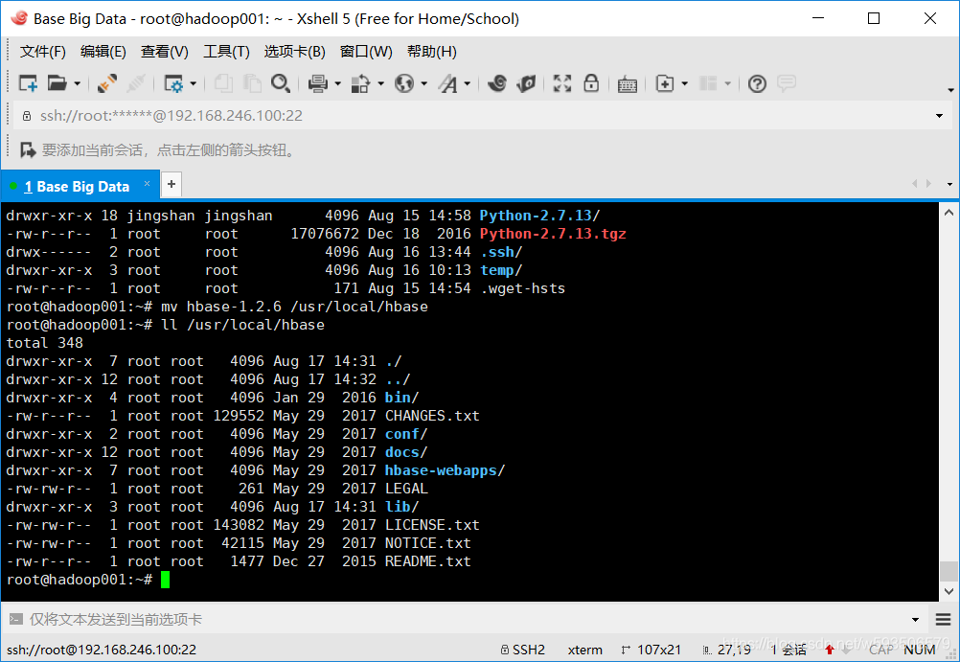This screenshot has width=960, height=662.
Task: Open the folder (Open session) icon
Action: [57, 83]
